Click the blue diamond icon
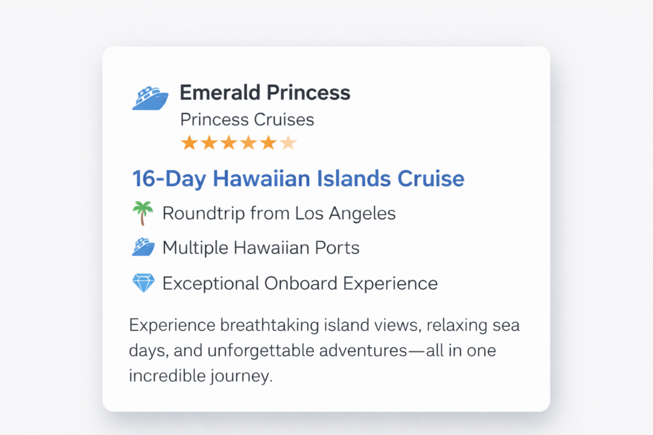The width and height of the screenshot is (653, 435). (143, 283)
